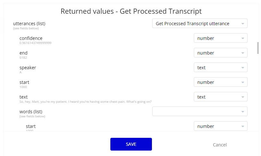
Task: Click the vertical scrollbar thumb on the right
Action: click(x=258, y=48)
